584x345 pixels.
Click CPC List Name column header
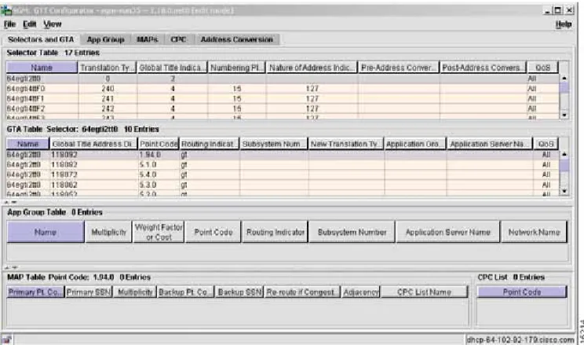click(424, 292)
